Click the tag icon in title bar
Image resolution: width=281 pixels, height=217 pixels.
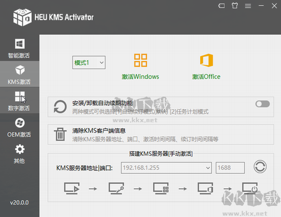[x=222, y=6]
